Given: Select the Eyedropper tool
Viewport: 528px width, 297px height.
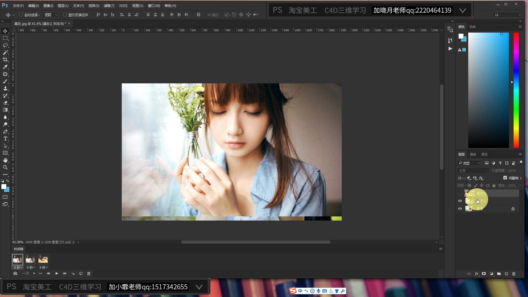Looking at the screenshot, I should pyautogui.click(x=5, y=67).
